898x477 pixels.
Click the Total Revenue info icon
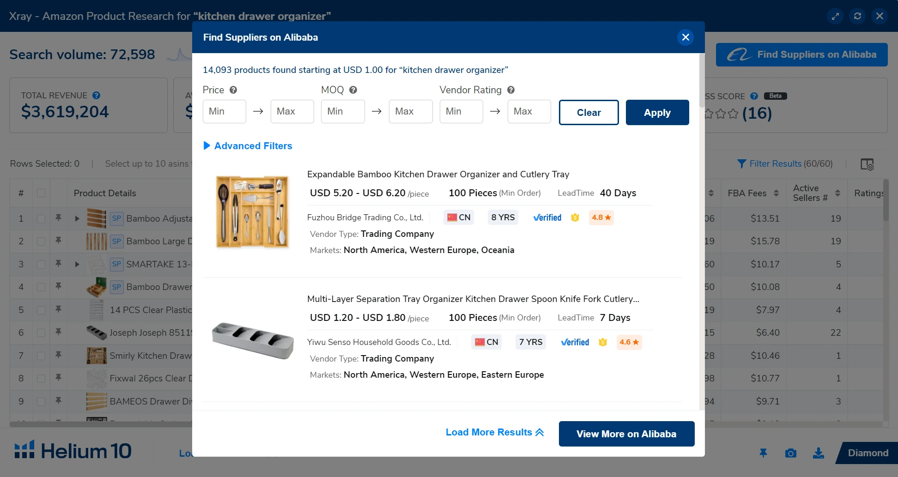(96, 96)
